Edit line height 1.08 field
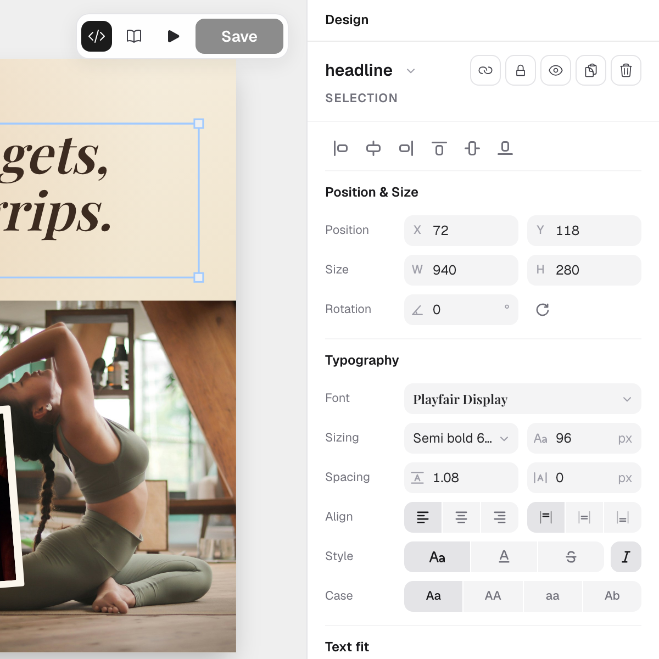The image size is (659, 659). tap(461, 478)
